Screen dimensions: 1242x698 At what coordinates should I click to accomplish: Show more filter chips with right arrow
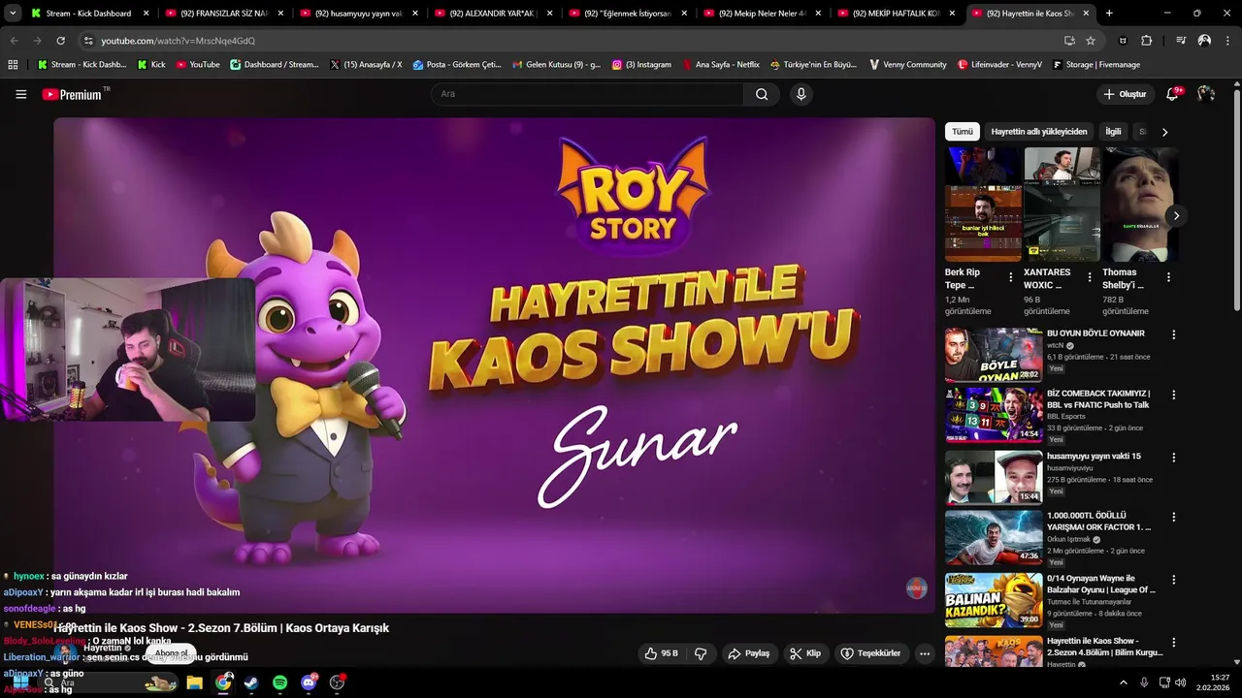(1165, 132)
